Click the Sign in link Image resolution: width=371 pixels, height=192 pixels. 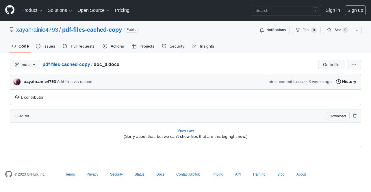(x=333, y=10)
